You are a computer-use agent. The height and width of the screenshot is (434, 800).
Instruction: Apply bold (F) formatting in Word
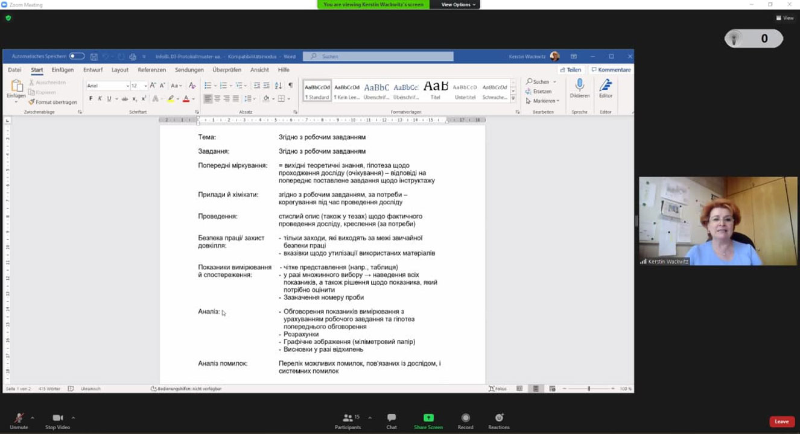point(91,99)
